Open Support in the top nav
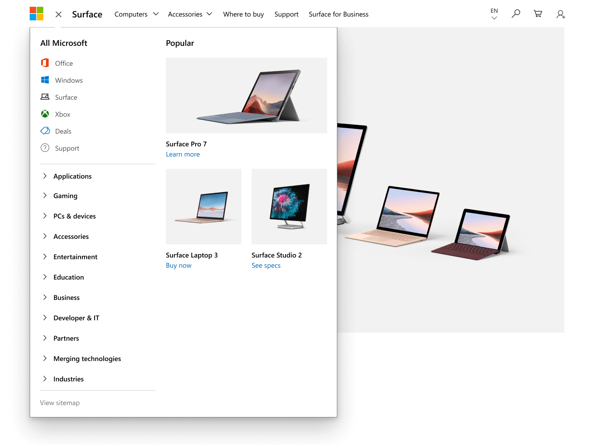Viewport: 594px width, 445px height. (286, 14)
